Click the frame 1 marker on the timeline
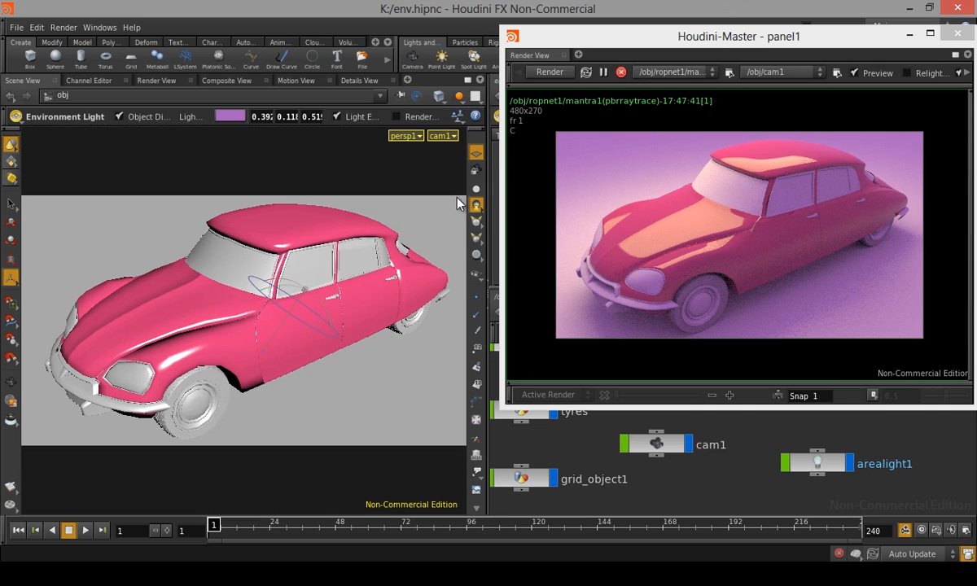Viewport: 977px width, 586px height. 213,525
